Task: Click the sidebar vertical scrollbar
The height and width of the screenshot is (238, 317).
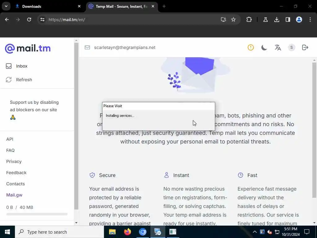Action: [x=76, y=126]
